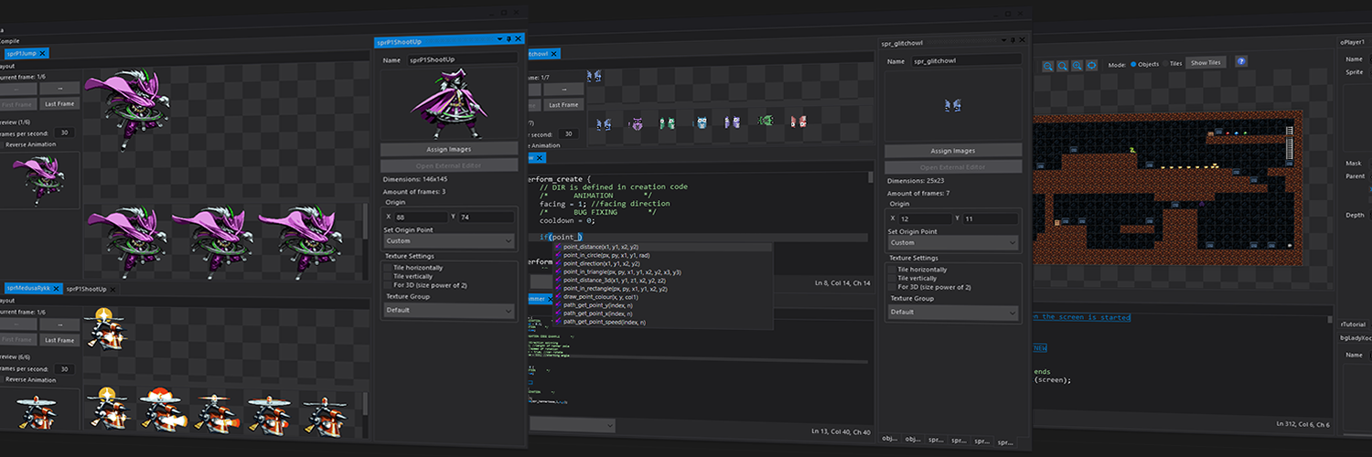The width and height of the screenshot is (1372, 457).
Task: Pin the sprP1ShootUp panel with pushpin icon
Action: [x=509, y=39]
